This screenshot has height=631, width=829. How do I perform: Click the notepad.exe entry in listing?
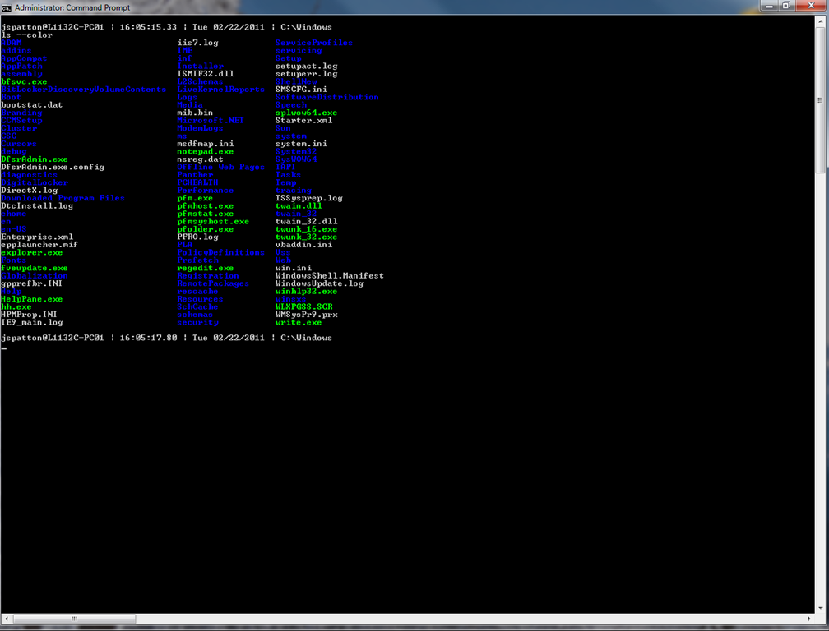coord(205,152)
